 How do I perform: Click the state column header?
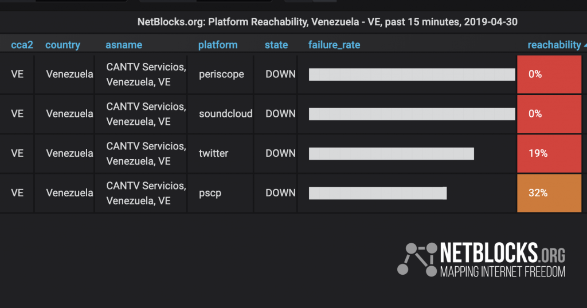[276, 45]
